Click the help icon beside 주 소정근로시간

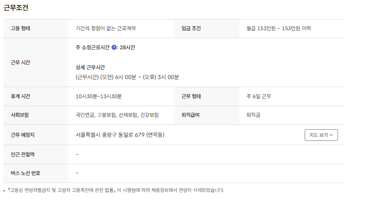(x=114, y=48)
